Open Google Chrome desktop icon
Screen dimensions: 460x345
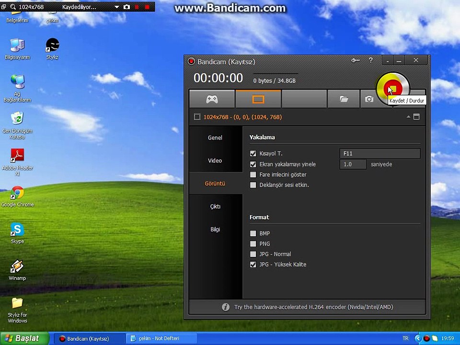coord(17,196)
